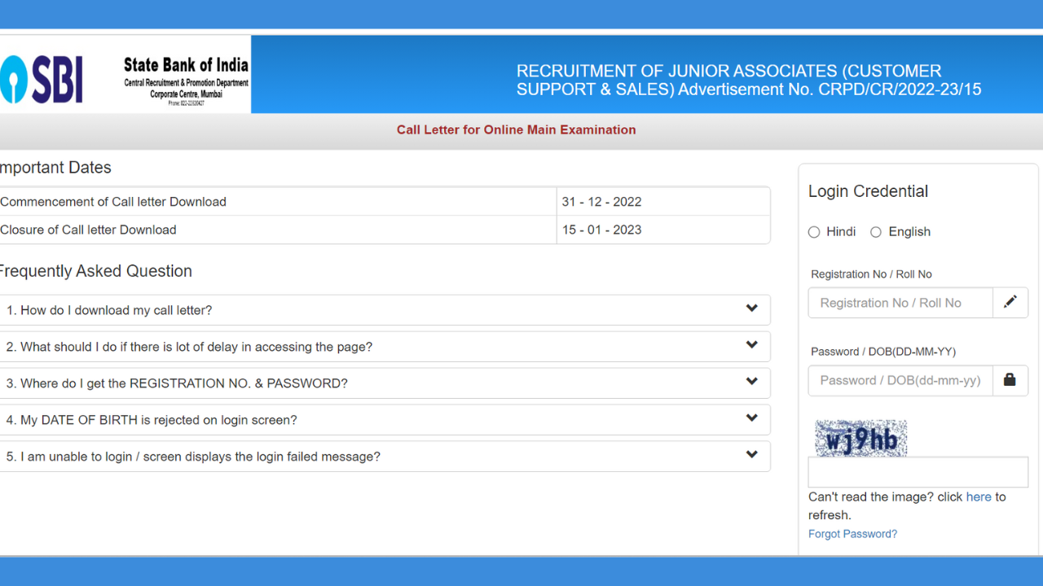The height and width of the screenshot is (586, 1043).
Task: Expand chevron for 'I am unable to login' question
Action: point(751,455)
